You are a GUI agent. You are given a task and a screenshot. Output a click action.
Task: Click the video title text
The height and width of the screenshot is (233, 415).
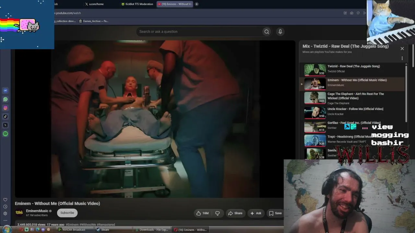click(x=57, y=204)
